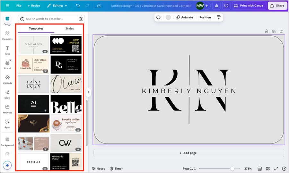Viewport: 289px width, 173px height.
Task: Switch to grid view of pages
Action: click(268, 169)
